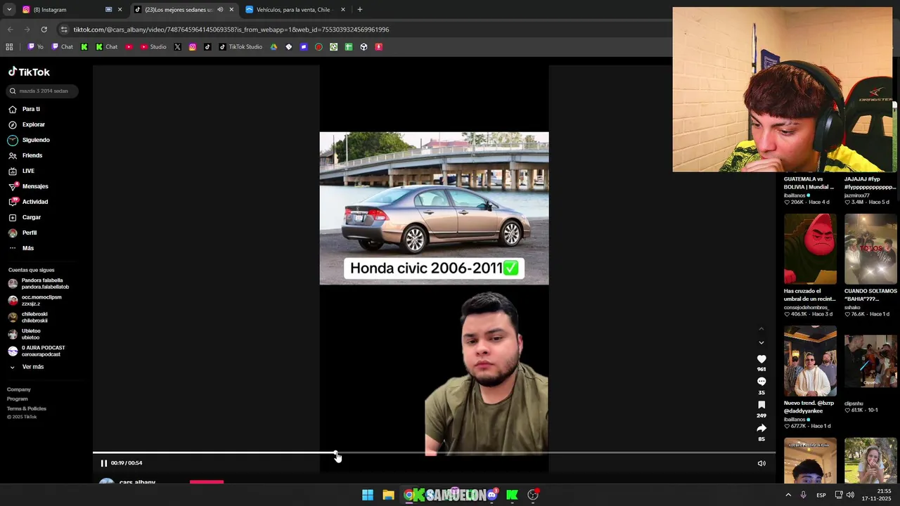The width and height of the screenshot is (900, 506).
Task: Open Mensajes inbox
Action: 28,186
